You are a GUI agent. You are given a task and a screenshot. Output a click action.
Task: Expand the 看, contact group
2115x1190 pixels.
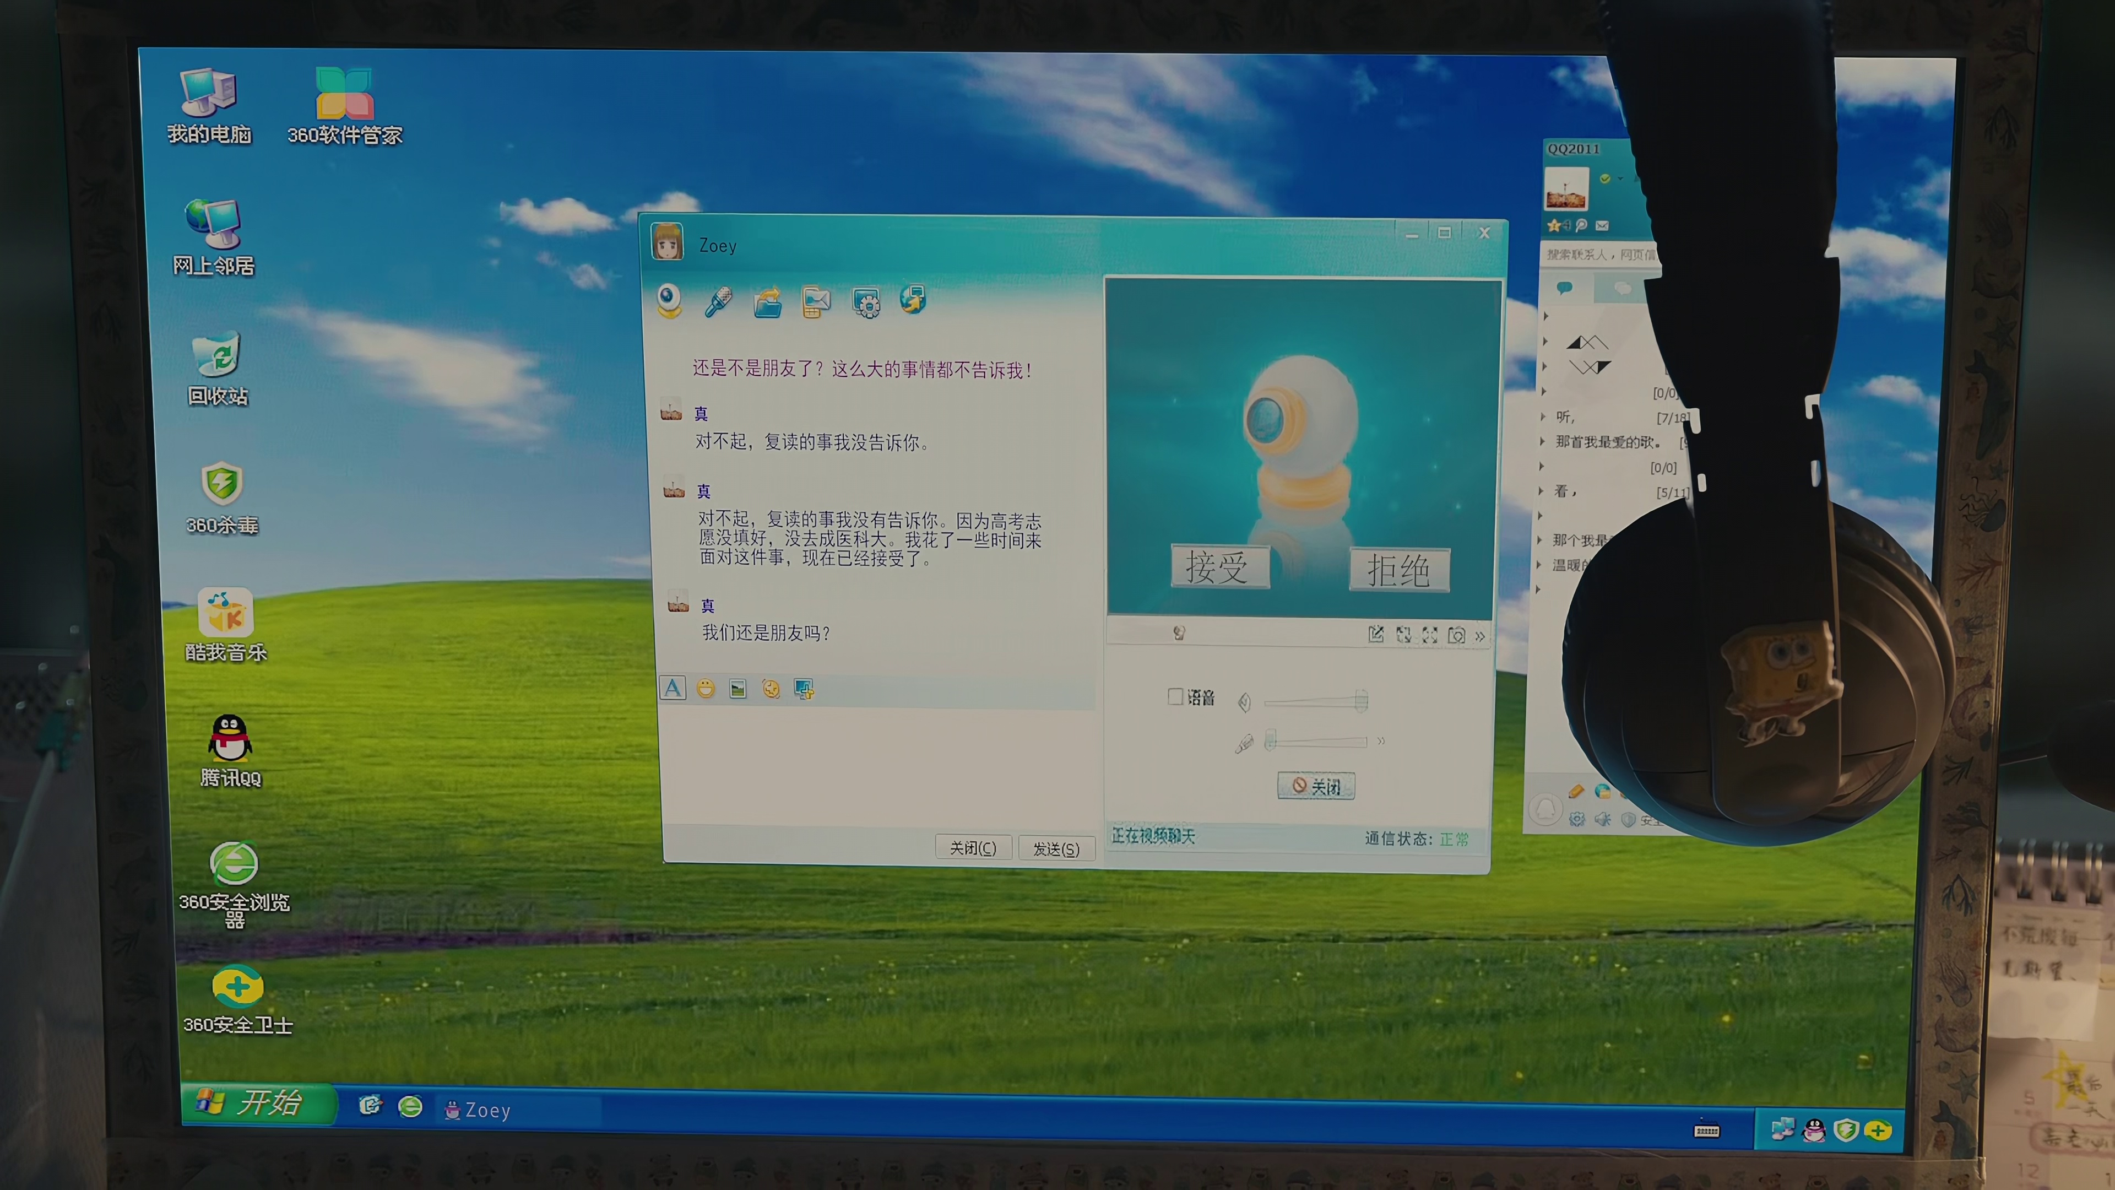tap(1541, 490)
